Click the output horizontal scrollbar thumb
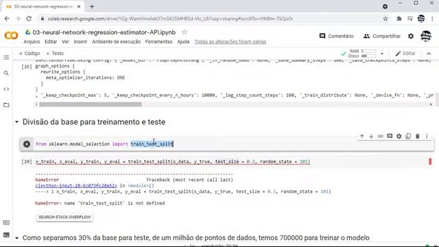The width and height of the screenshot is (439, 247). tap(90, 104)
